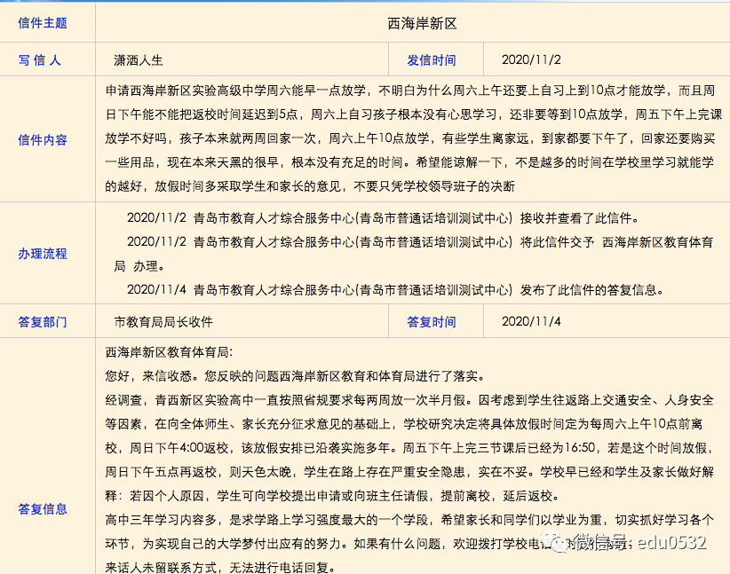Select the department text 市教育局局长收件
The height and width of the screenshot is (574, 730).
pyautogui.click(x=163, y=322)
